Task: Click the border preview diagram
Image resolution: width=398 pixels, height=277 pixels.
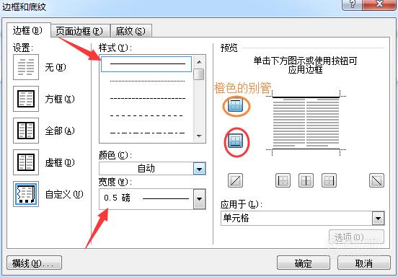Action: (306, 123)
